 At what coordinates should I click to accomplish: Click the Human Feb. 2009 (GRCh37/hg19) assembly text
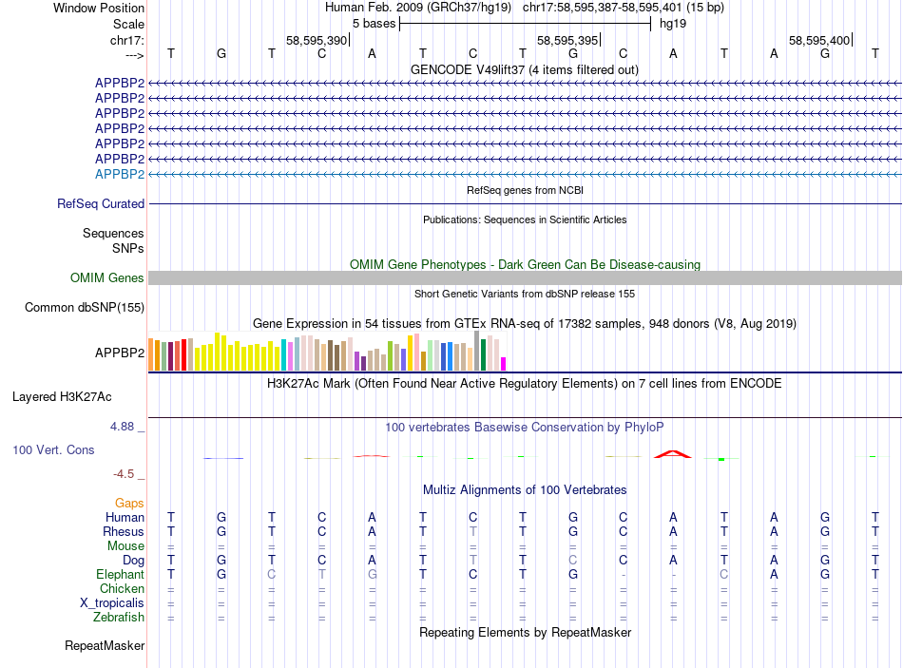pos(418,8)
